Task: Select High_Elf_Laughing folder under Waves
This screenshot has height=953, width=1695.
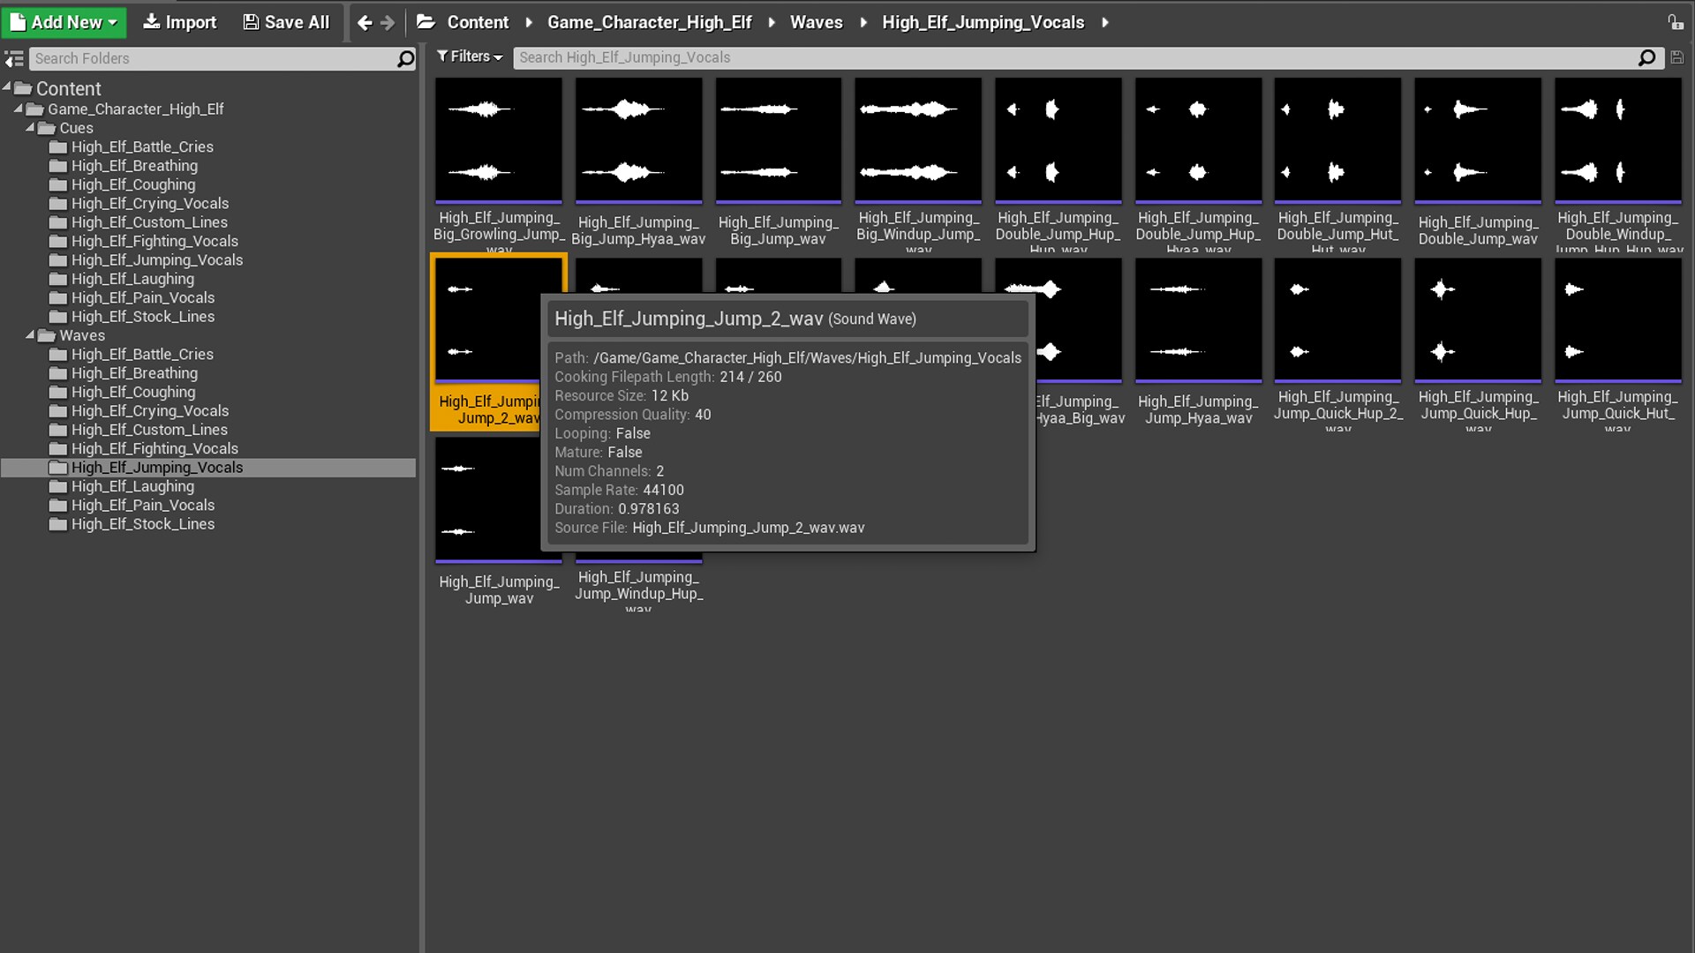Action: (132, 486)
